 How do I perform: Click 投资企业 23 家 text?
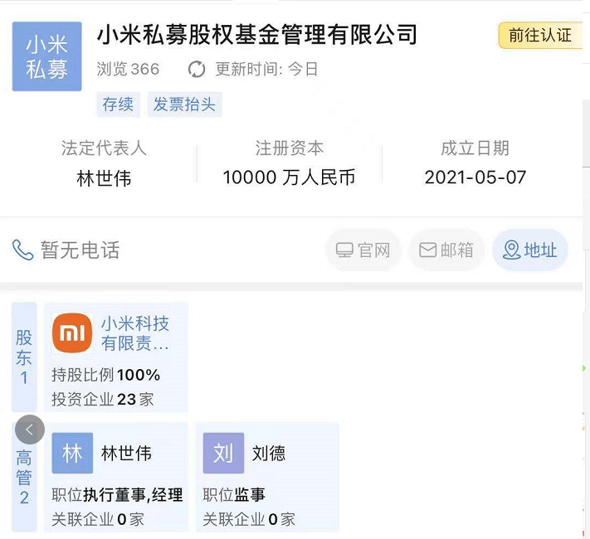pos(103,400)
